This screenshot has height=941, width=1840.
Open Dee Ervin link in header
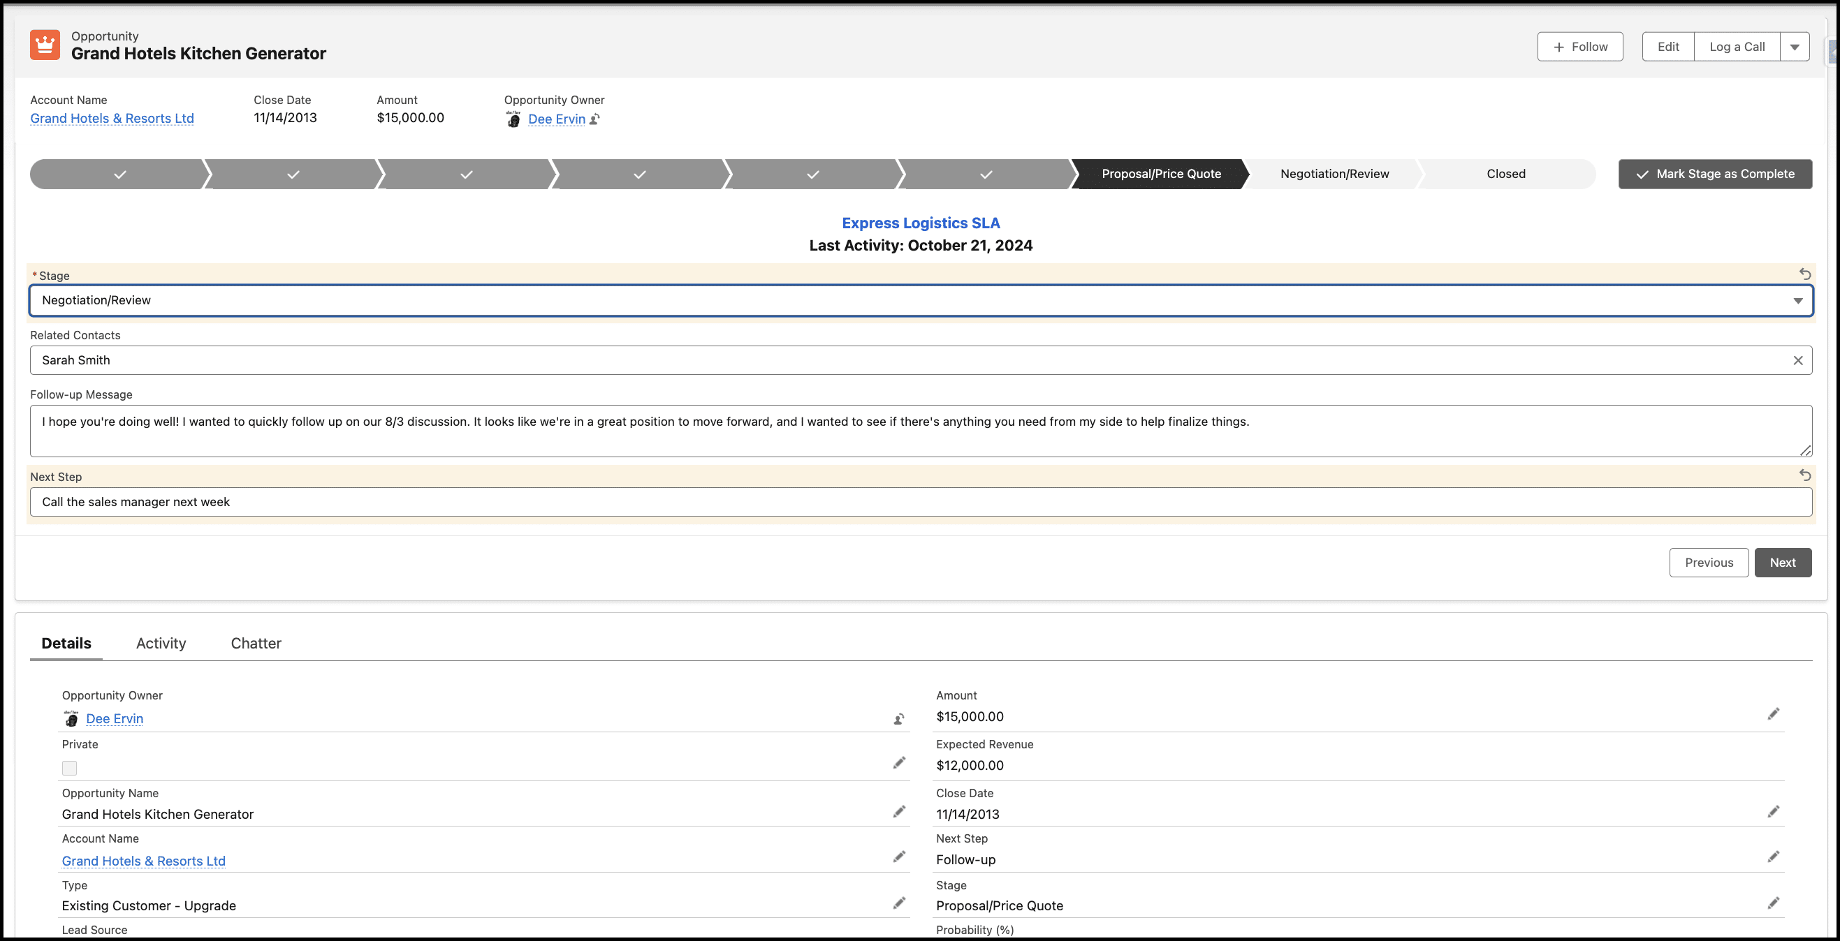tap(557, 119)
